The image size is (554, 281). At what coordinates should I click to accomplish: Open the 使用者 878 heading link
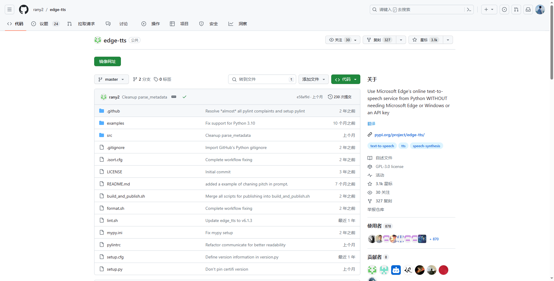pos(380,226)
